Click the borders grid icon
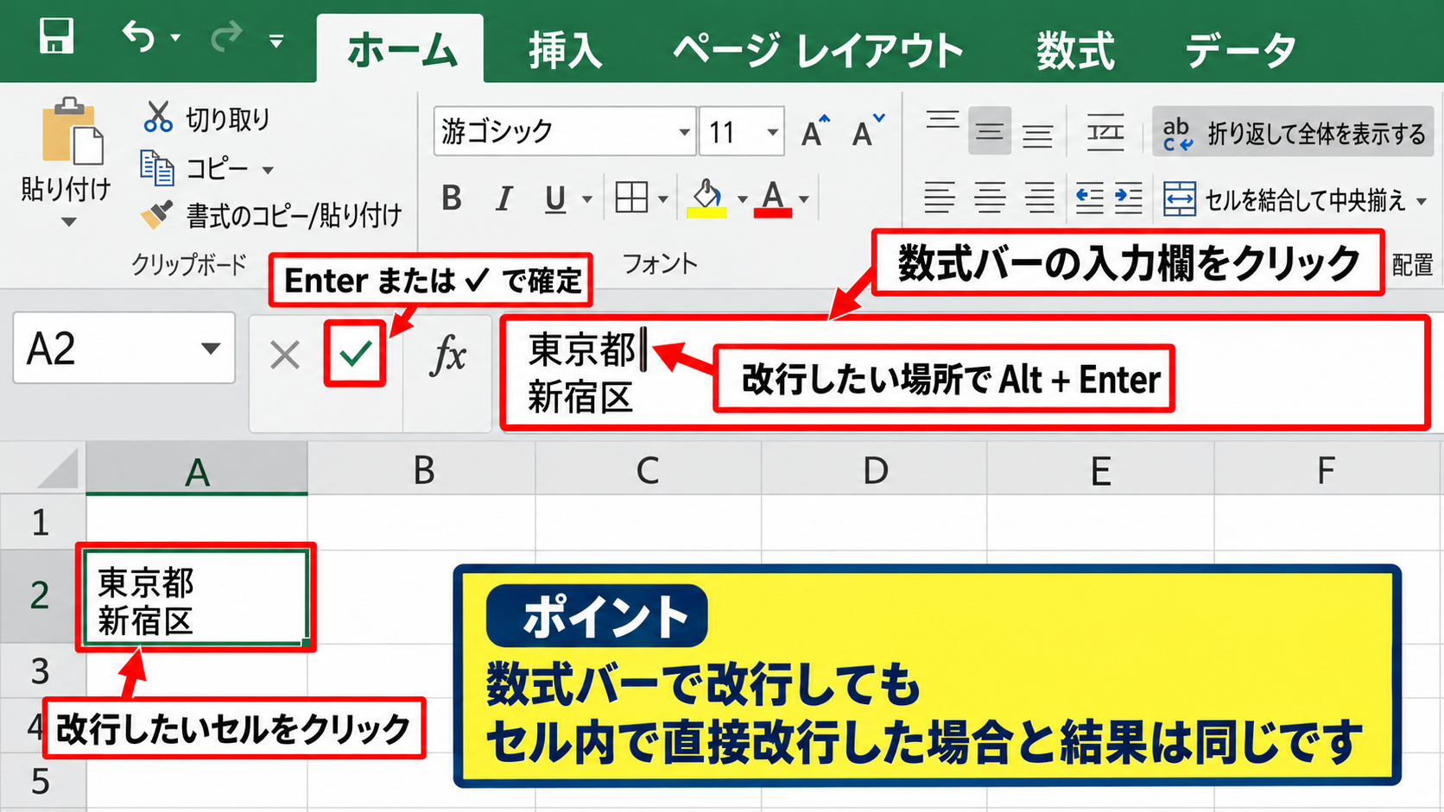The height and width of the screenshot is (812, 1444). (631, 198)
